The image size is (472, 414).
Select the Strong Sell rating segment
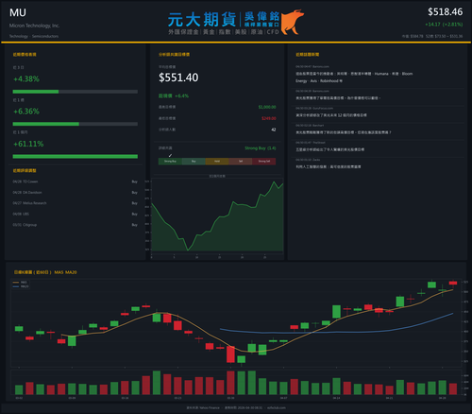tap(264, 162)
